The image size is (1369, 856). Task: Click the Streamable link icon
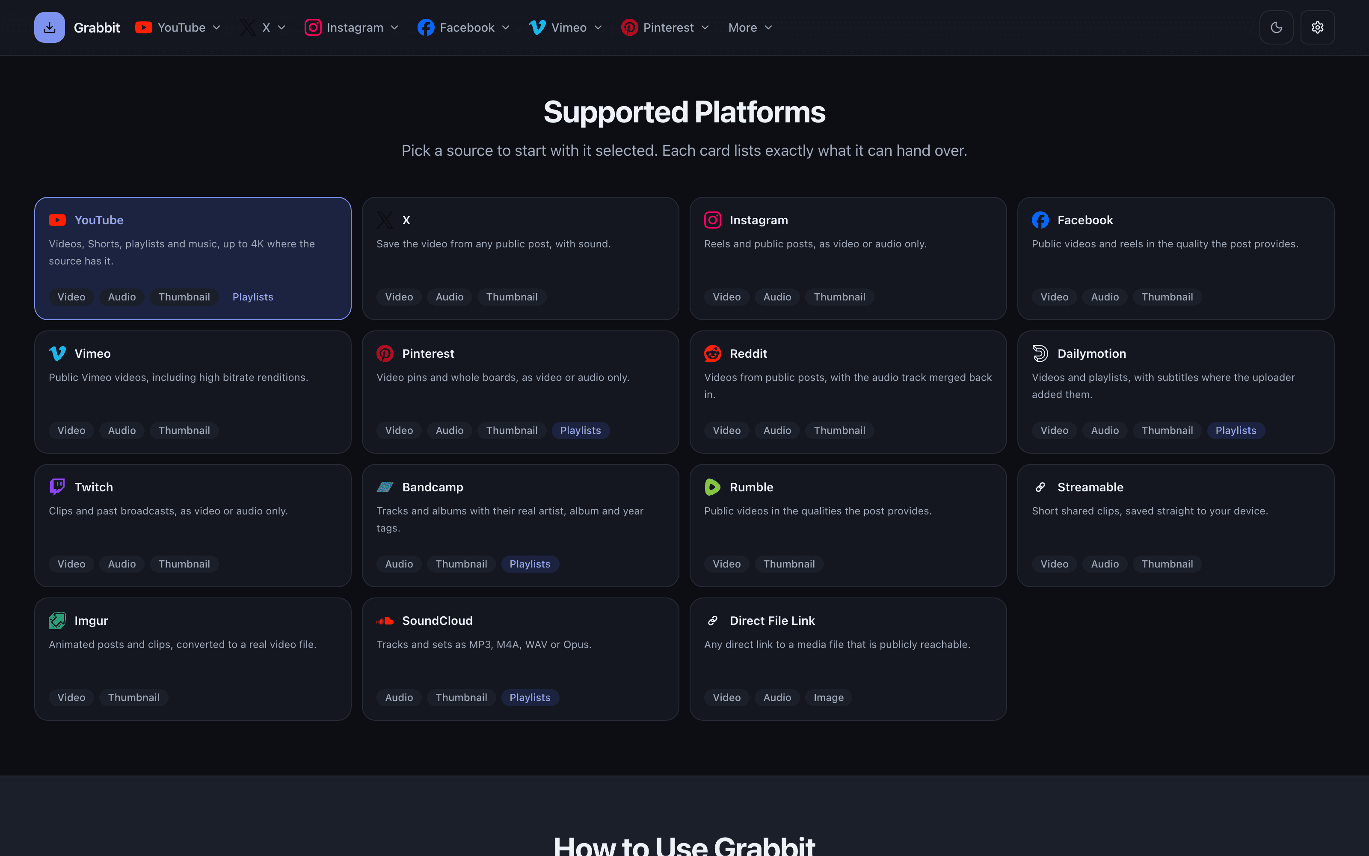[1040, 487]
